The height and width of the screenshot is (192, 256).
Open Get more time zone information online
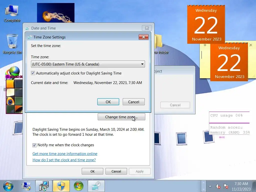coord(65,154)
